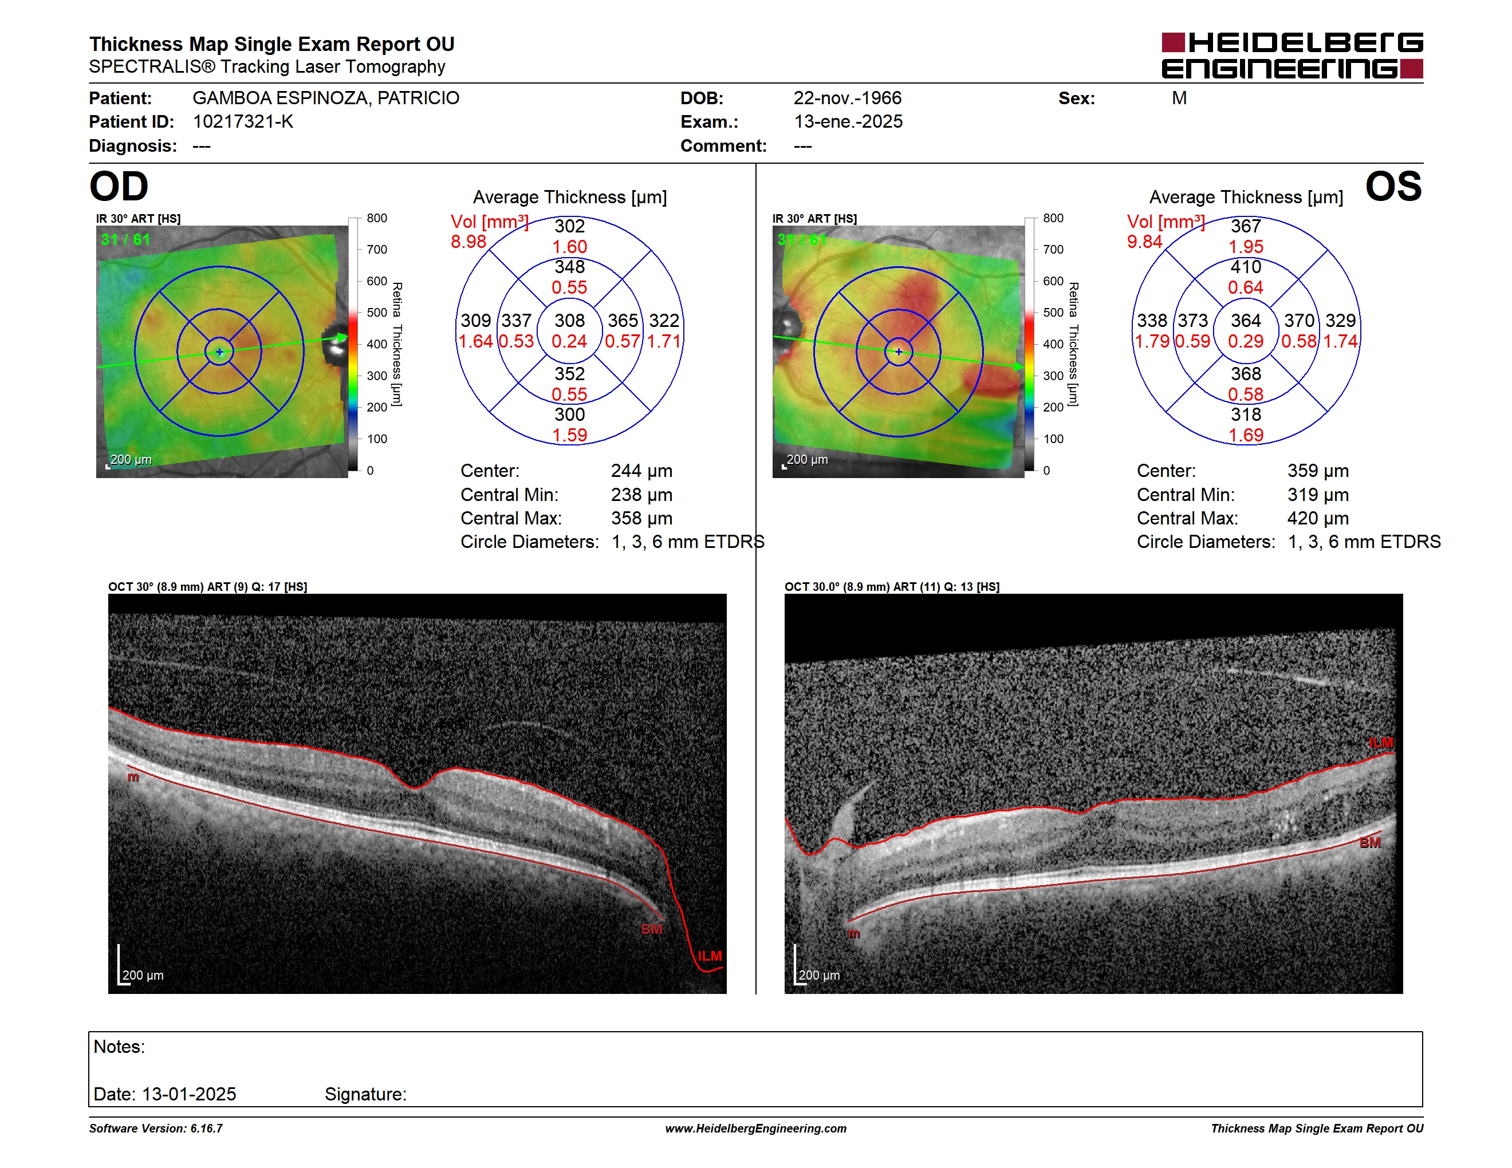
Task: Click OS Center value 359 µm
Action: (x=1318, y=471)
